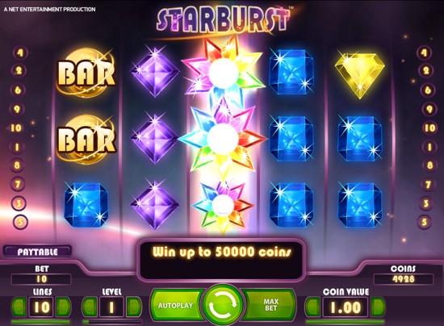The width and height of the screenshot is (444, 326).
Task: Spin the reels with the circular arrow button
Action: pyautogui.click(x=222, y=305)
